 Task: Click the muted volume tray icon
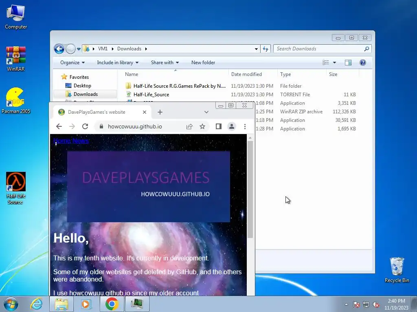[376, 304]
